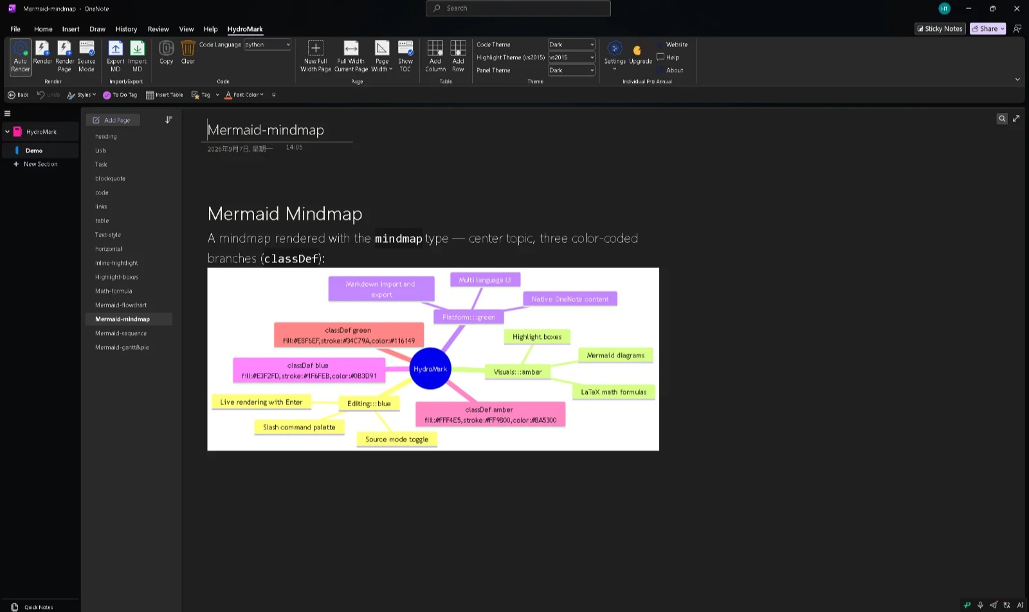1029x612 pixels.
Task: Open the Font Color picker
Action: pos(244,94)
